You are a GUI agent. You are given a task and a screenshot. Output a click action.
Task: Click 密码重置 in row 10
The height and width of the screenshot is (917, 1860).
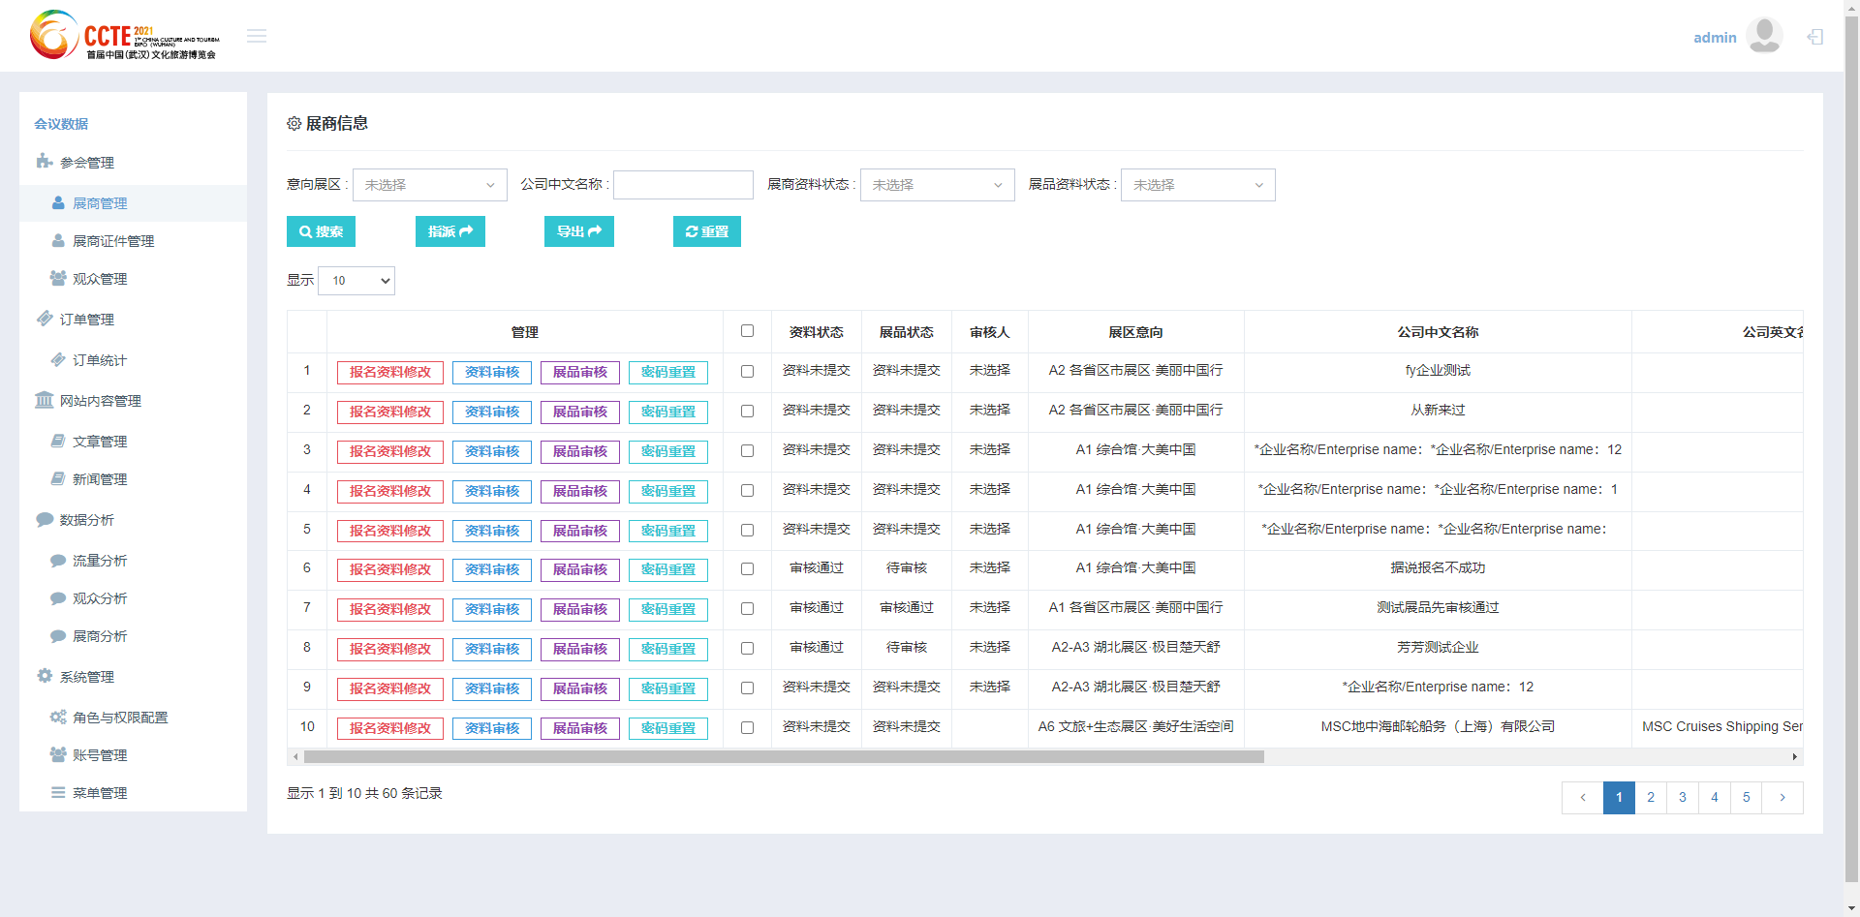click(x=668, y=729)
